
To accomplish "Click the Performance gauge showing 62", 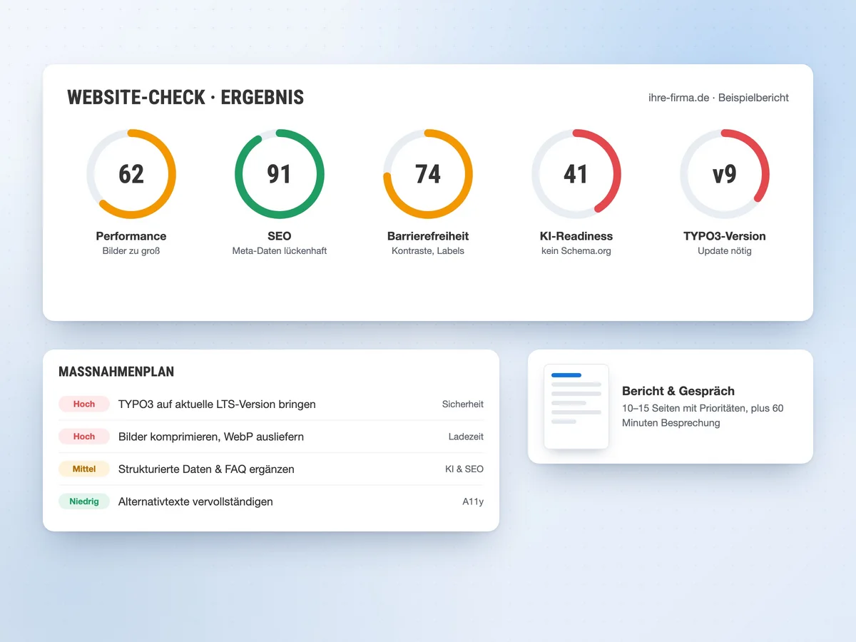I will click(131, 174).
